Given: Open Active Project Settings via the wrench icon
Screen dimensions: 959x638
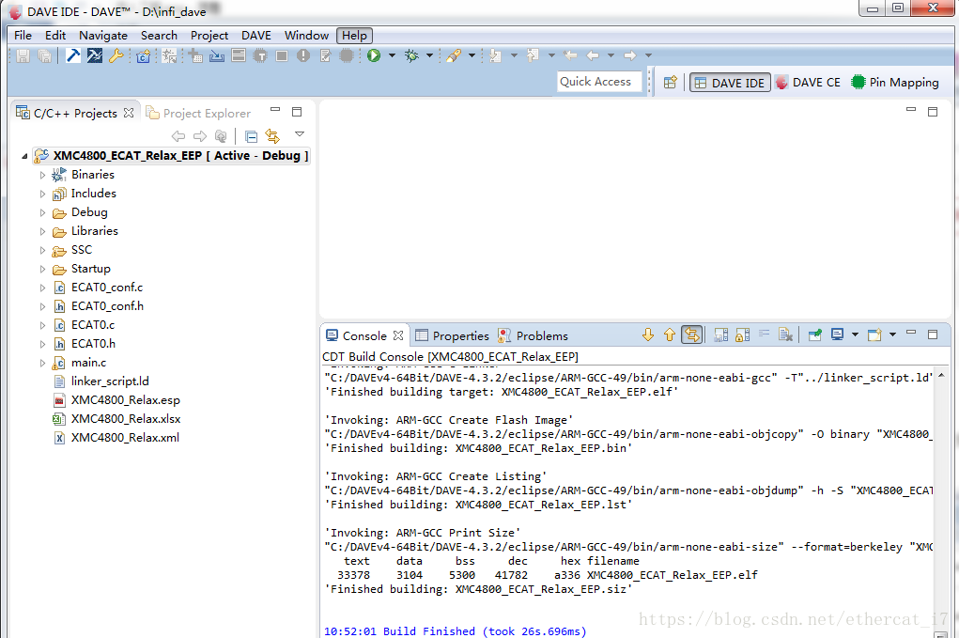Looking at the screenshot, I should point(116,56).
